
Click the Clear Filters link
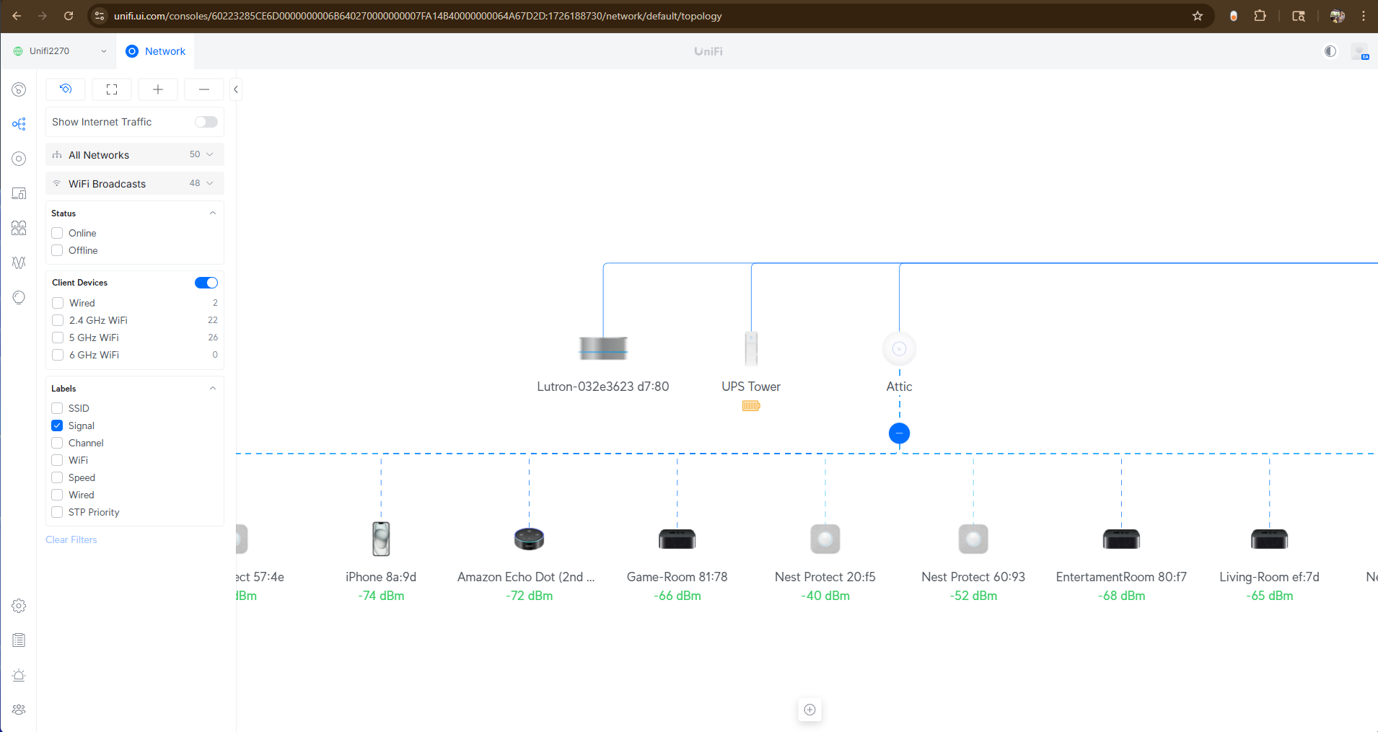click(x=71, y=539)
